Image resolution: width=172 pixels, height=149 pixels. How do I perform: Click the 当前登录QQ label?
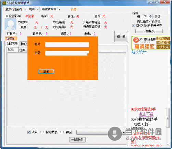pos(13,16)
